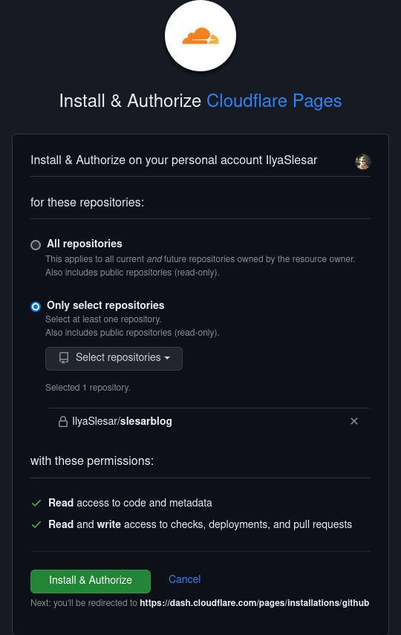Viewport: 401px width, 635px height.
Task: Click the Only select repositories label text
Action: pyautogui.click(x=105, y=305)
